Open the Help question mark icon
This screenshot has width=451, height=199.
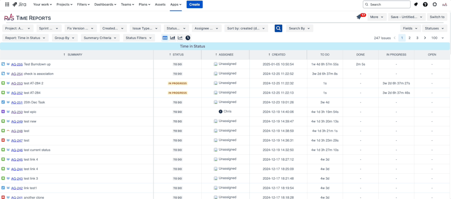(x=425, y=5)
